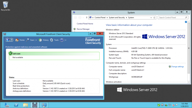Viewport: 192px width, 108px height.
Task: Select System and Security breadcrumb
Action: pos(117,18)
